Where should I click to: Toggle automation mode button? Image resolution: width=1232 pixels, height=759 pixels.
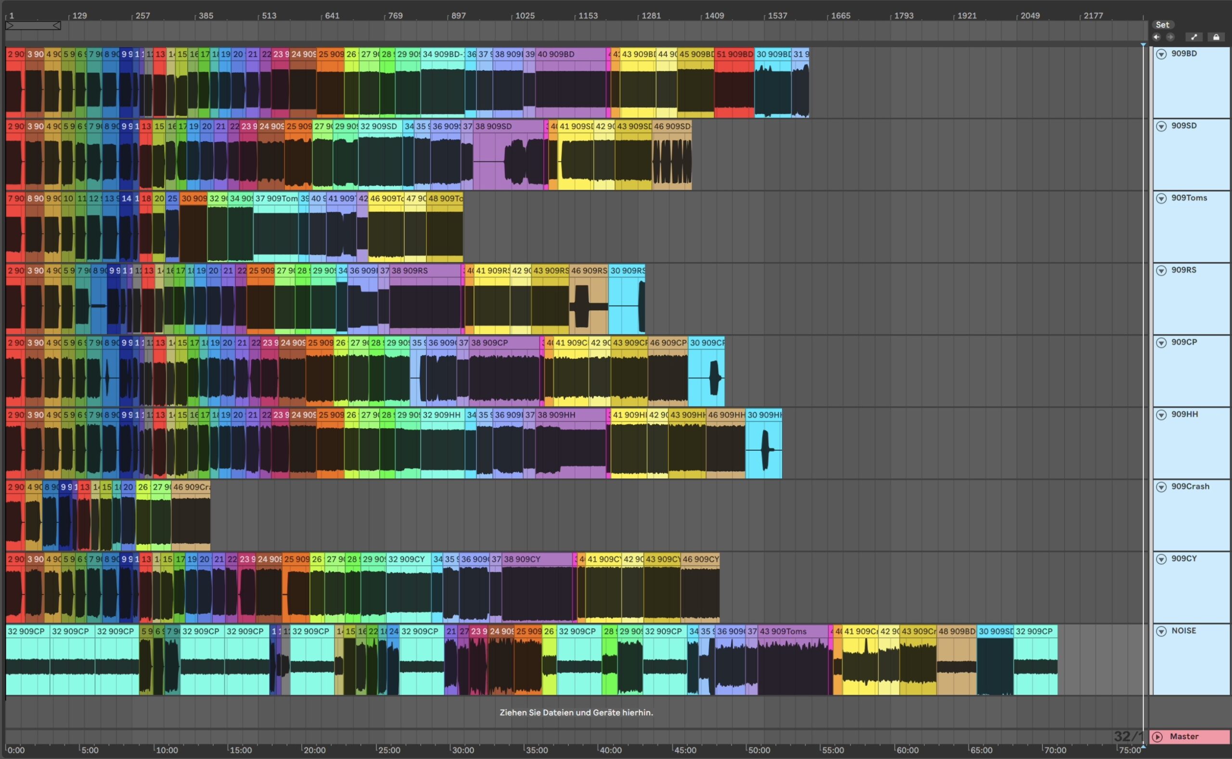[1194, 37]
